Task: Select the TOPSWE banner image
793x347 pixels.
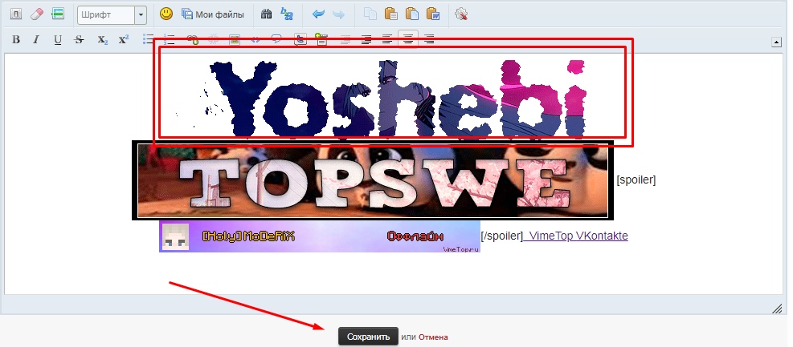Action: pos(373,180)
